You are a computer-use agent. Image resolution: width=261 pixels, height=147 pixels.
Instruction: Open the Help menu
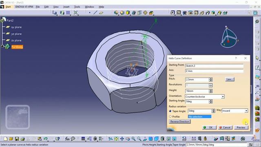pos(102,7)
